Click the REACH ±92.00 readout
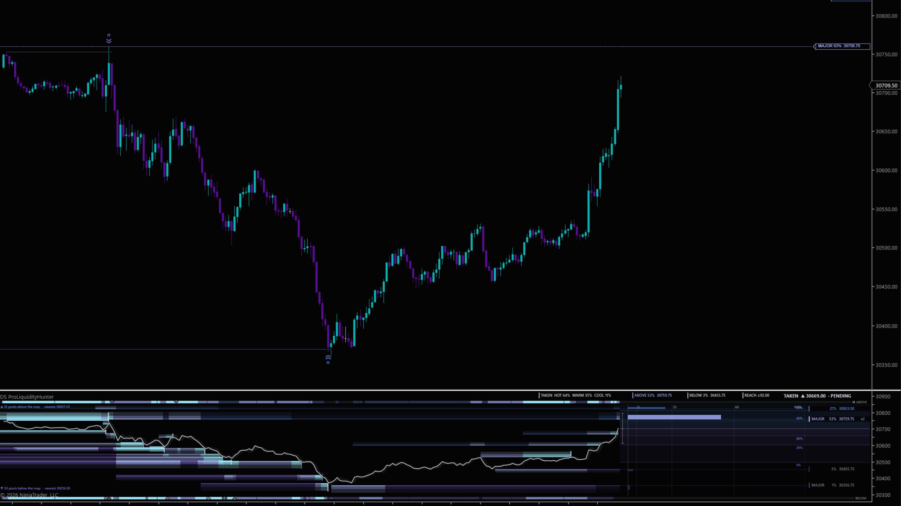The height and width of the screenshot is (506, 901). [756, 395]
